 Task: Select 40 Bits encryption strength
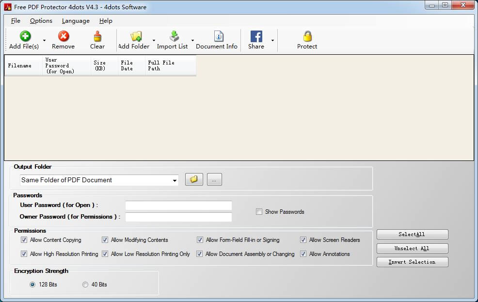[x=85, y=285]
